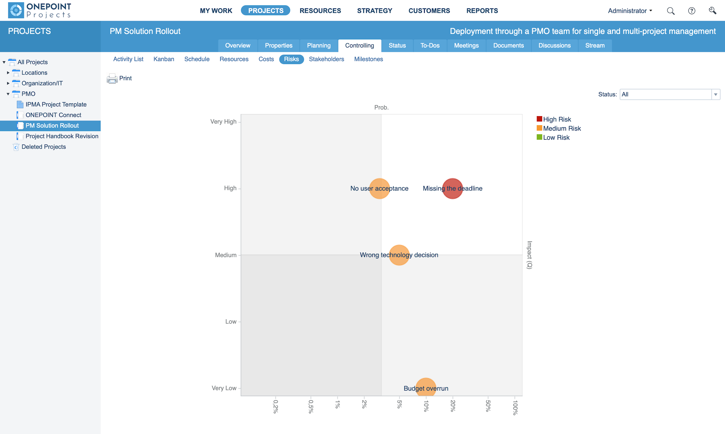The image size is (725, 434).
Task: View the Stakeholders list
Action: tap(326, 59)
